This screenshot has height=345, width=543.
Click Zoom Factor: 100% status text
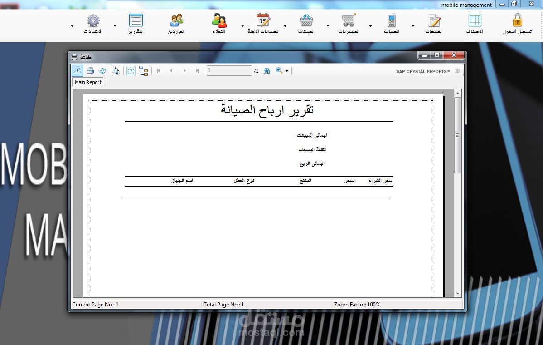(x=357, y=305)
